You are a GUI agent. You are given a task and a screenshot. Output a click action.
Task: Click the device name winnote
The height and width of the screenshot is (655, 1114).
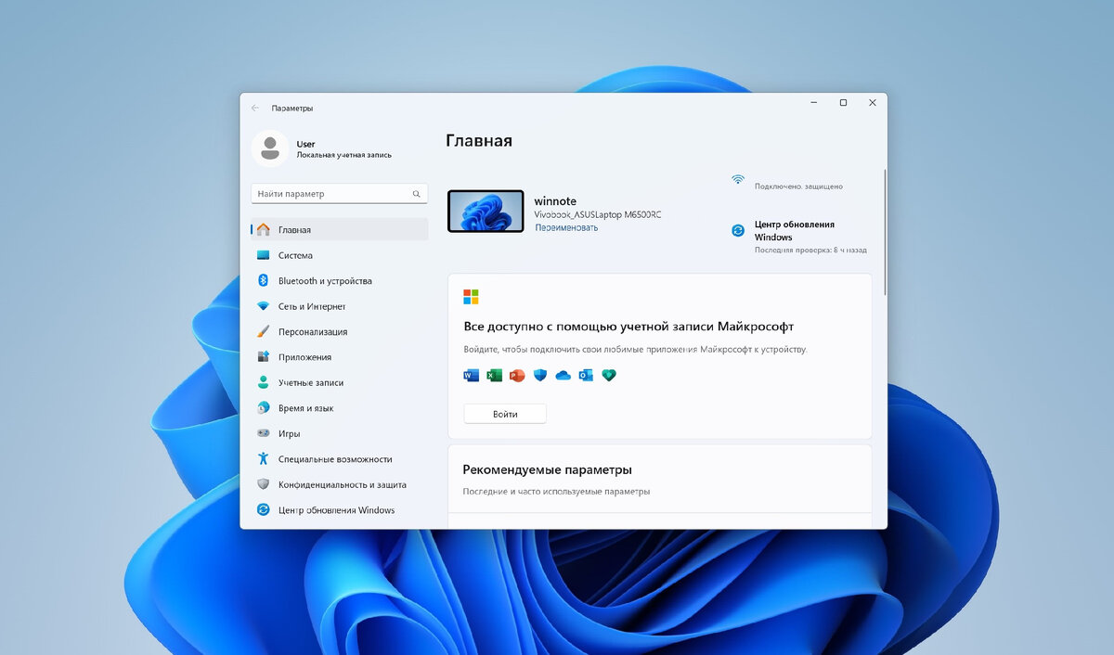555,201
